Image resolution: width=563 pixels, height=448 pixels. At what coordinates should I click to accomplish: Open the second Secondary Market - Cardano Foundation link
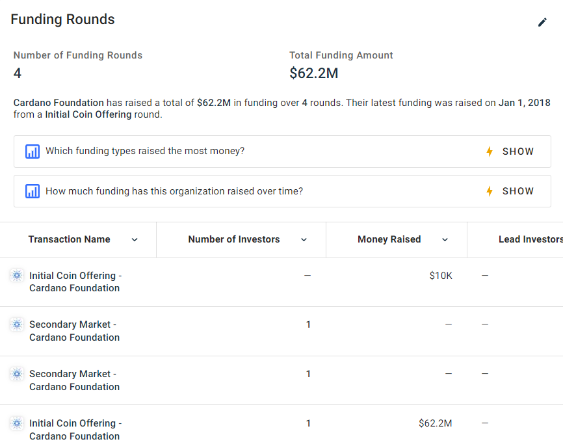[x=74, y=380]
